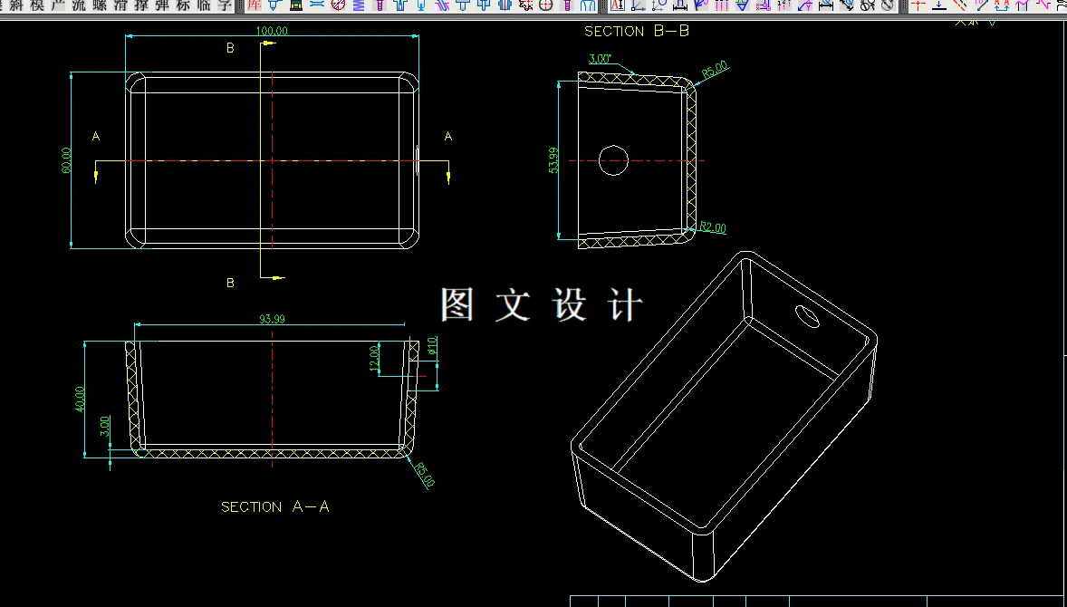Image resolution: width=1067 pixels, height=607 pixels.
Task: Select the blue inverted triangle icon
Action: point(743,5)
